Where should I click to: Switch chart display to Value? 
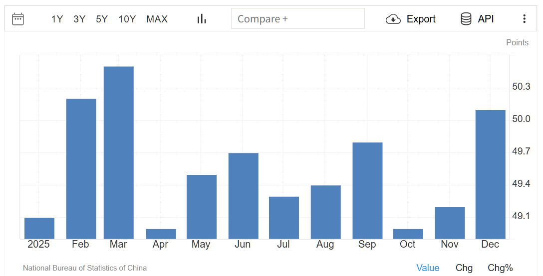tap(428, 268)
